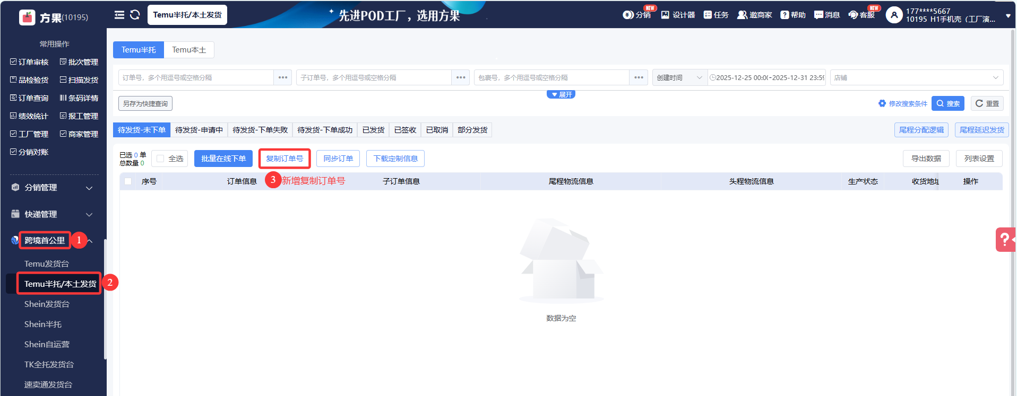Tick the table header row checkbox
The width and height of the screenshot is (1017, 396).
click(128, 181)
